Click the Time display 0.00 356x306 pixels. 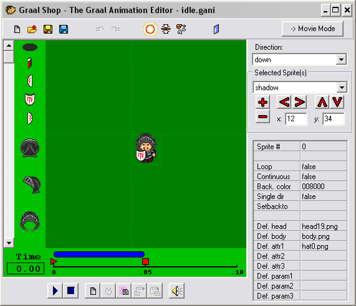(x=26, y=269)
